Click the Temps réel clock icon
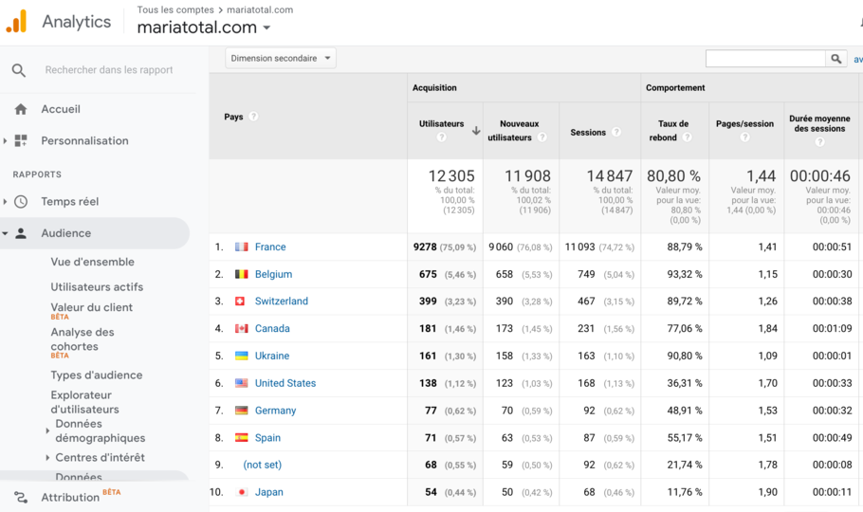The height and width of the screenshot is (512, 863). 21,202
